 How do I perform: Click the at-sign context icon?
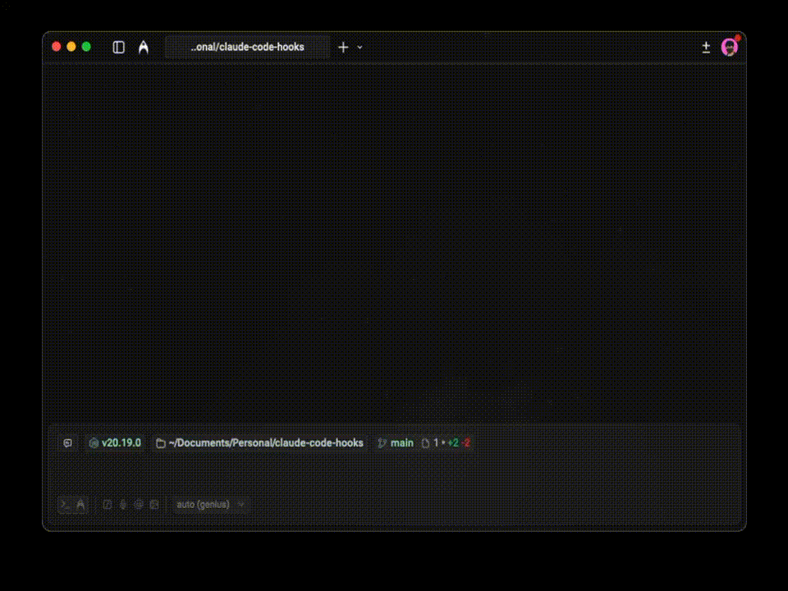coord(139,505)
